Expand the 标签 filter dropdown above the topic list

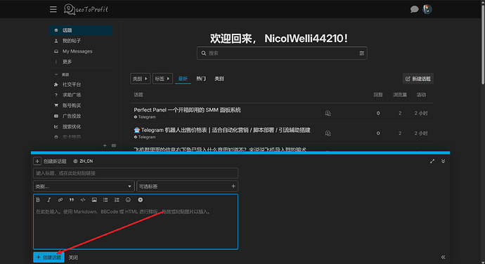coord(162,79)
